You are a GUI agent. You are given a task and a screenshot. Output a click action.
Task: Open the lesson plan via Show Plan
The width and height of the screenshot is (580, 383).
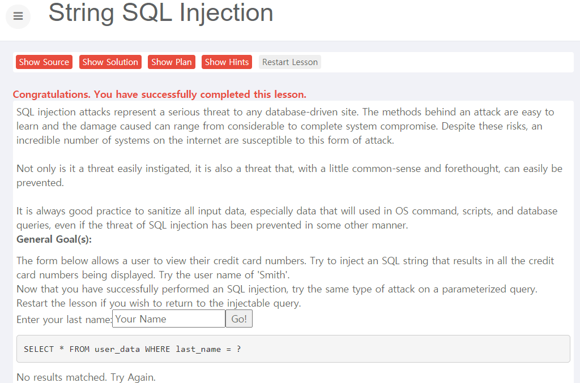pyautogui.click(x=171, y=62)
